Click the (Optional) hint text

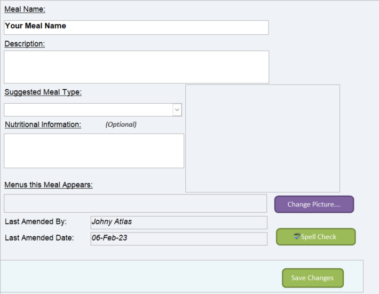(x=121, y=125)
